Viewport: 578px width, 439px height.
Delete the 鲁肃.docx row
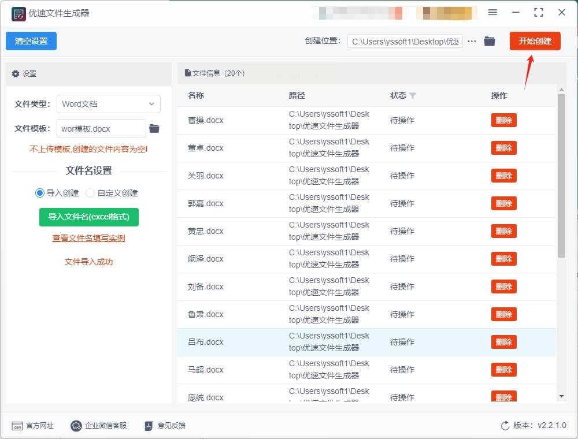pyautogui.click(x=503, y=314)
